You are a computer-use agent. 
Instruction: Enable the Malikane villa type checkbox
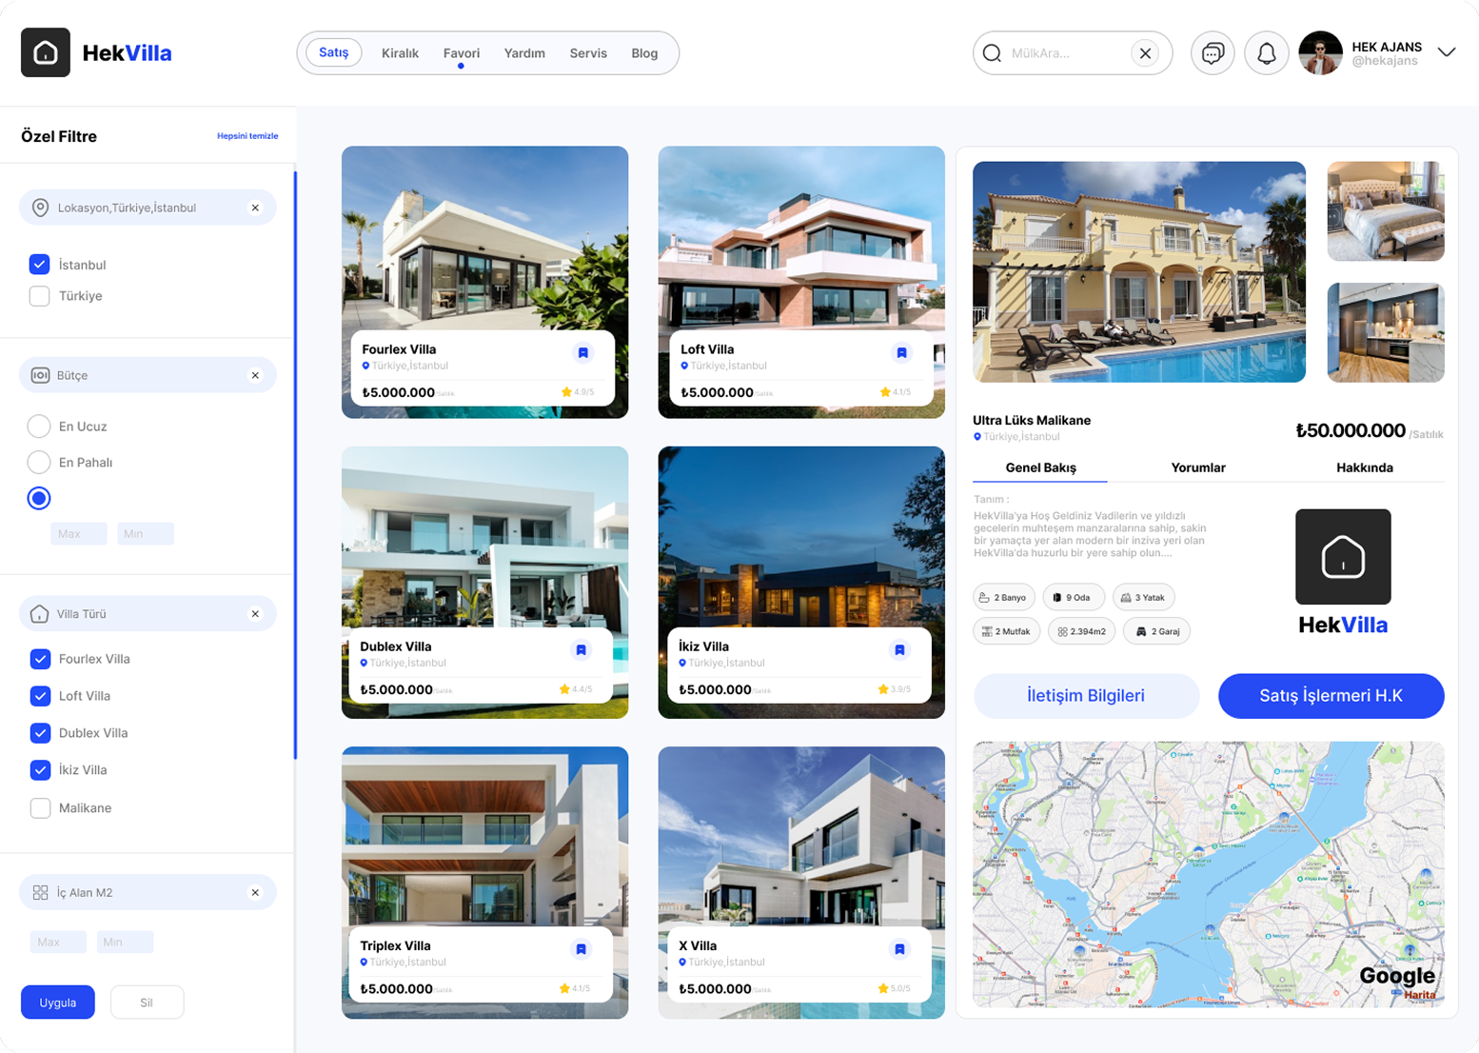click(40, 808)
